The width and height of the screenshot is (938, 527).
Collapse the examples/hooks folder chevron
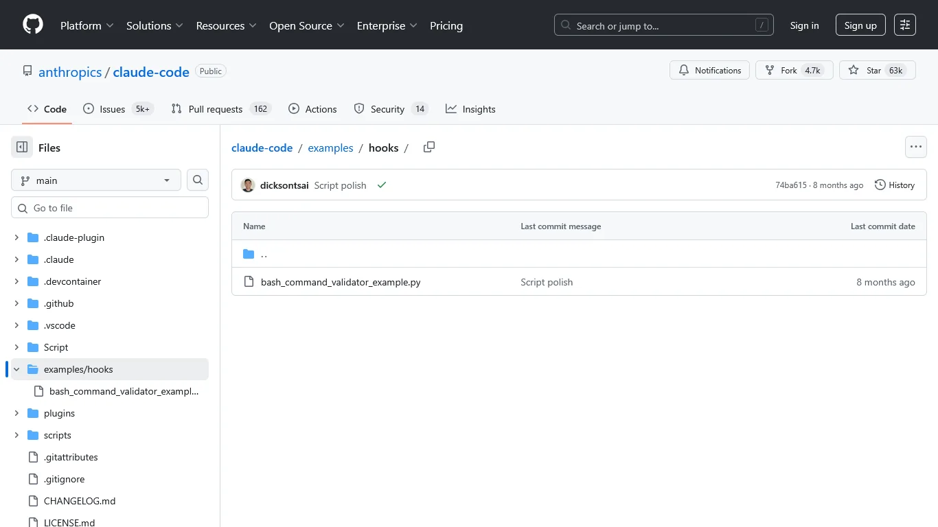(16, 369)
